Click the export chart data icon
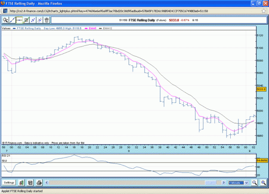Viewport: 269px width, 194px height. coord(21,182)
